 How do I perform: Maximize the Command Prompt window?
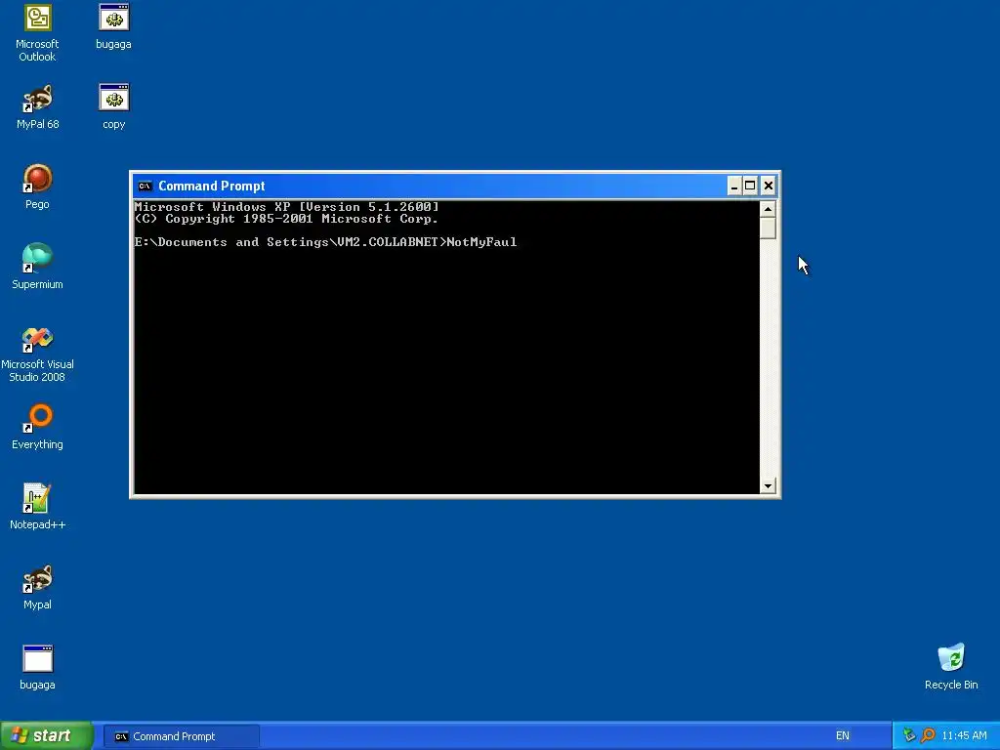click(x=751, y=186)
